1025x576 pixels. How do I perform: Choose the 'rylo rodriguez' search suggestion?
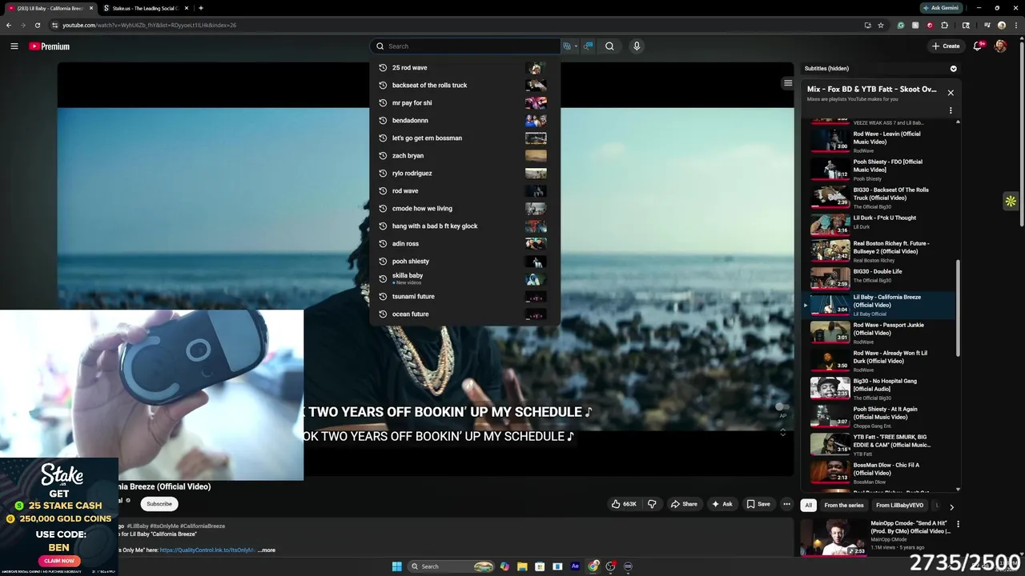point(464,174)
